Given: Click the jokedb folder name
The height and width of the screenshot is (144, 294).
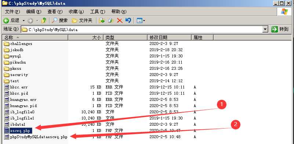Looking at the screenshot, I should pyautogui.click(x=17, y=50).
